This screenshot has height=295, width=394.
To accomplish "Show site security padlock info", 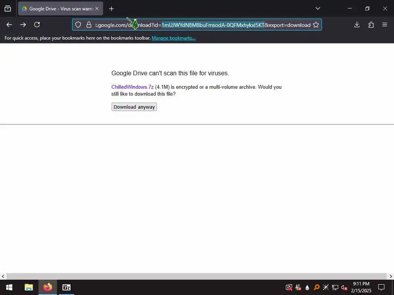I will pyautogui.click(x=89, y=25).
